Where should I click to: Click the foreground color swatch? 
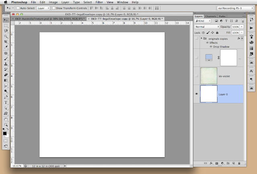click(x=5, y=134)
